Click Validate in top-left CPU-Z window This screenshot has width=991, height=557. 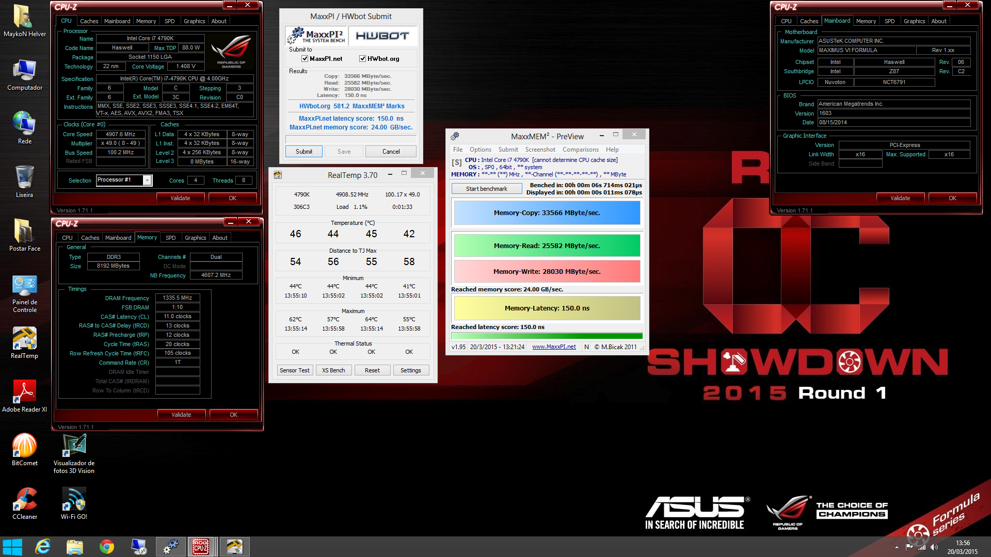[181, 198]
